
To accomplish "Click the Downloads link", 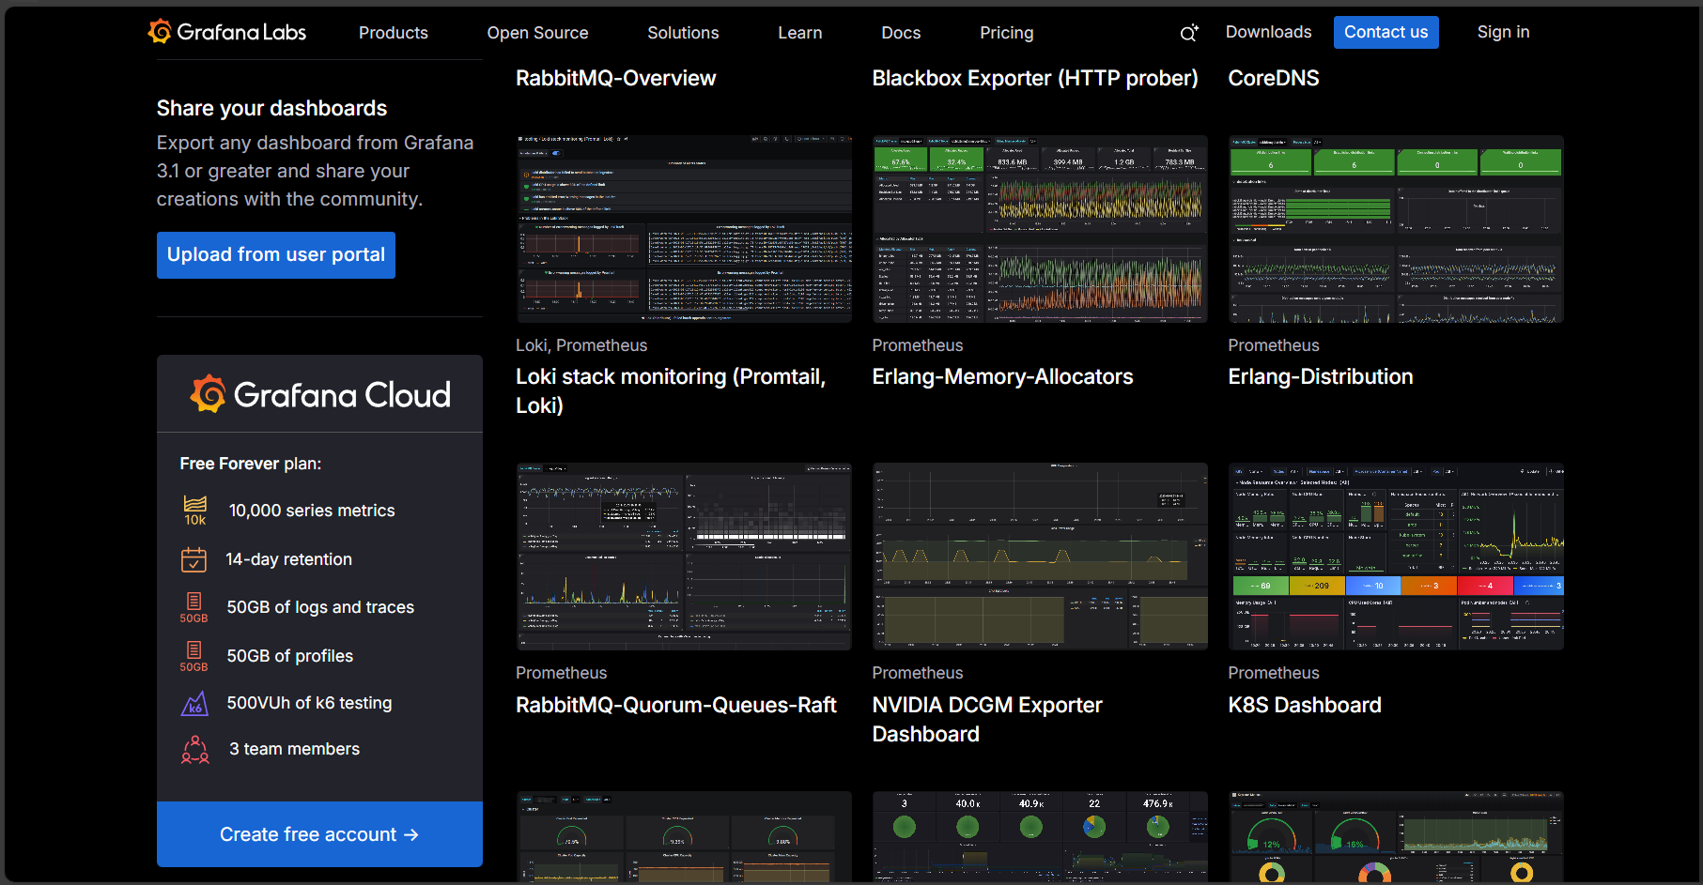I will coord(1268,32).
